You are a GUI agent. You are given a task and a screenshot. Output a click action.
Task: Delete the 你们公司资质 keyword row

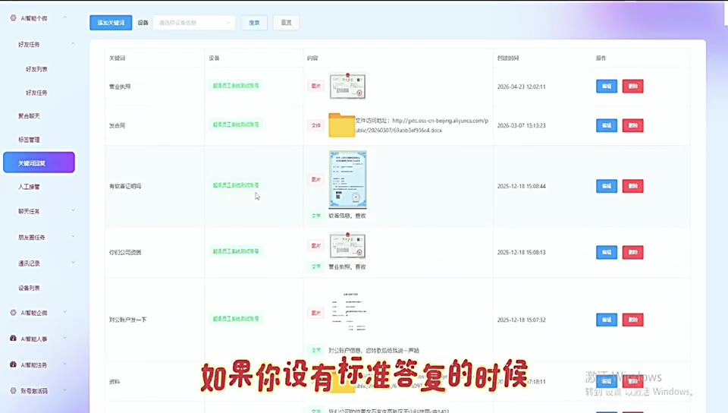(x=632, y=252)
